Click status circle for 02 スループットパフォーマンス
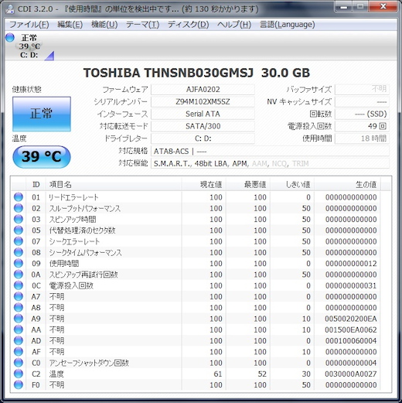Screen dimensions: 402x403 click(x=19, y=208)
